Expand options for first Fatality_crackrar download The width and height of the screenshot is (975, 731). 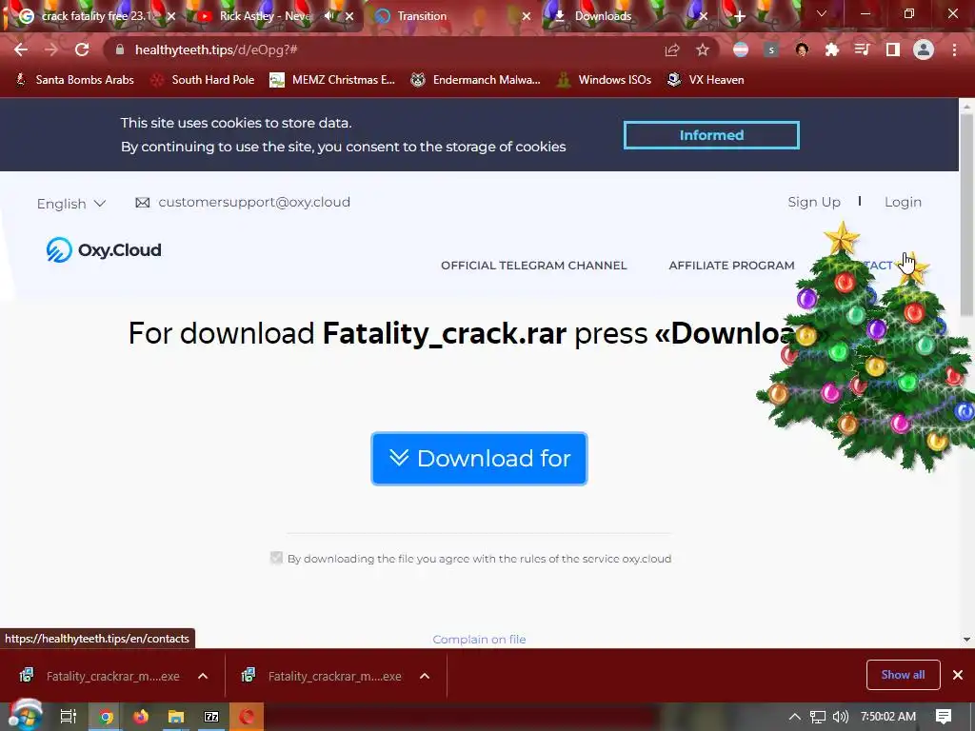[203, 676]
